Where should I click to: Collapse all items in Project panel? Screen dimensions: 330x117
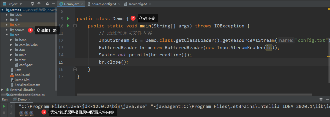point(39,4)
